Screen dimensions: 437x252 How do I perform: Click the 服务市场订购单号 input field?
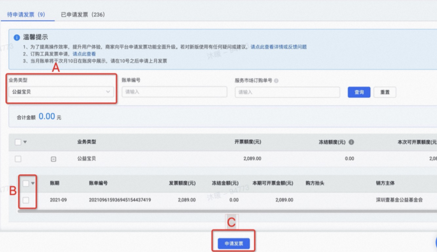click(287, 92)
